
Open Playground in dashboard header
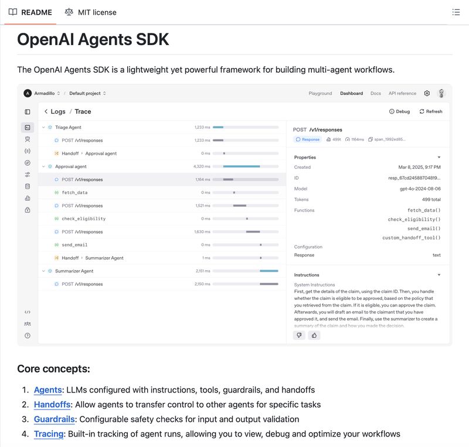(320, 93)
